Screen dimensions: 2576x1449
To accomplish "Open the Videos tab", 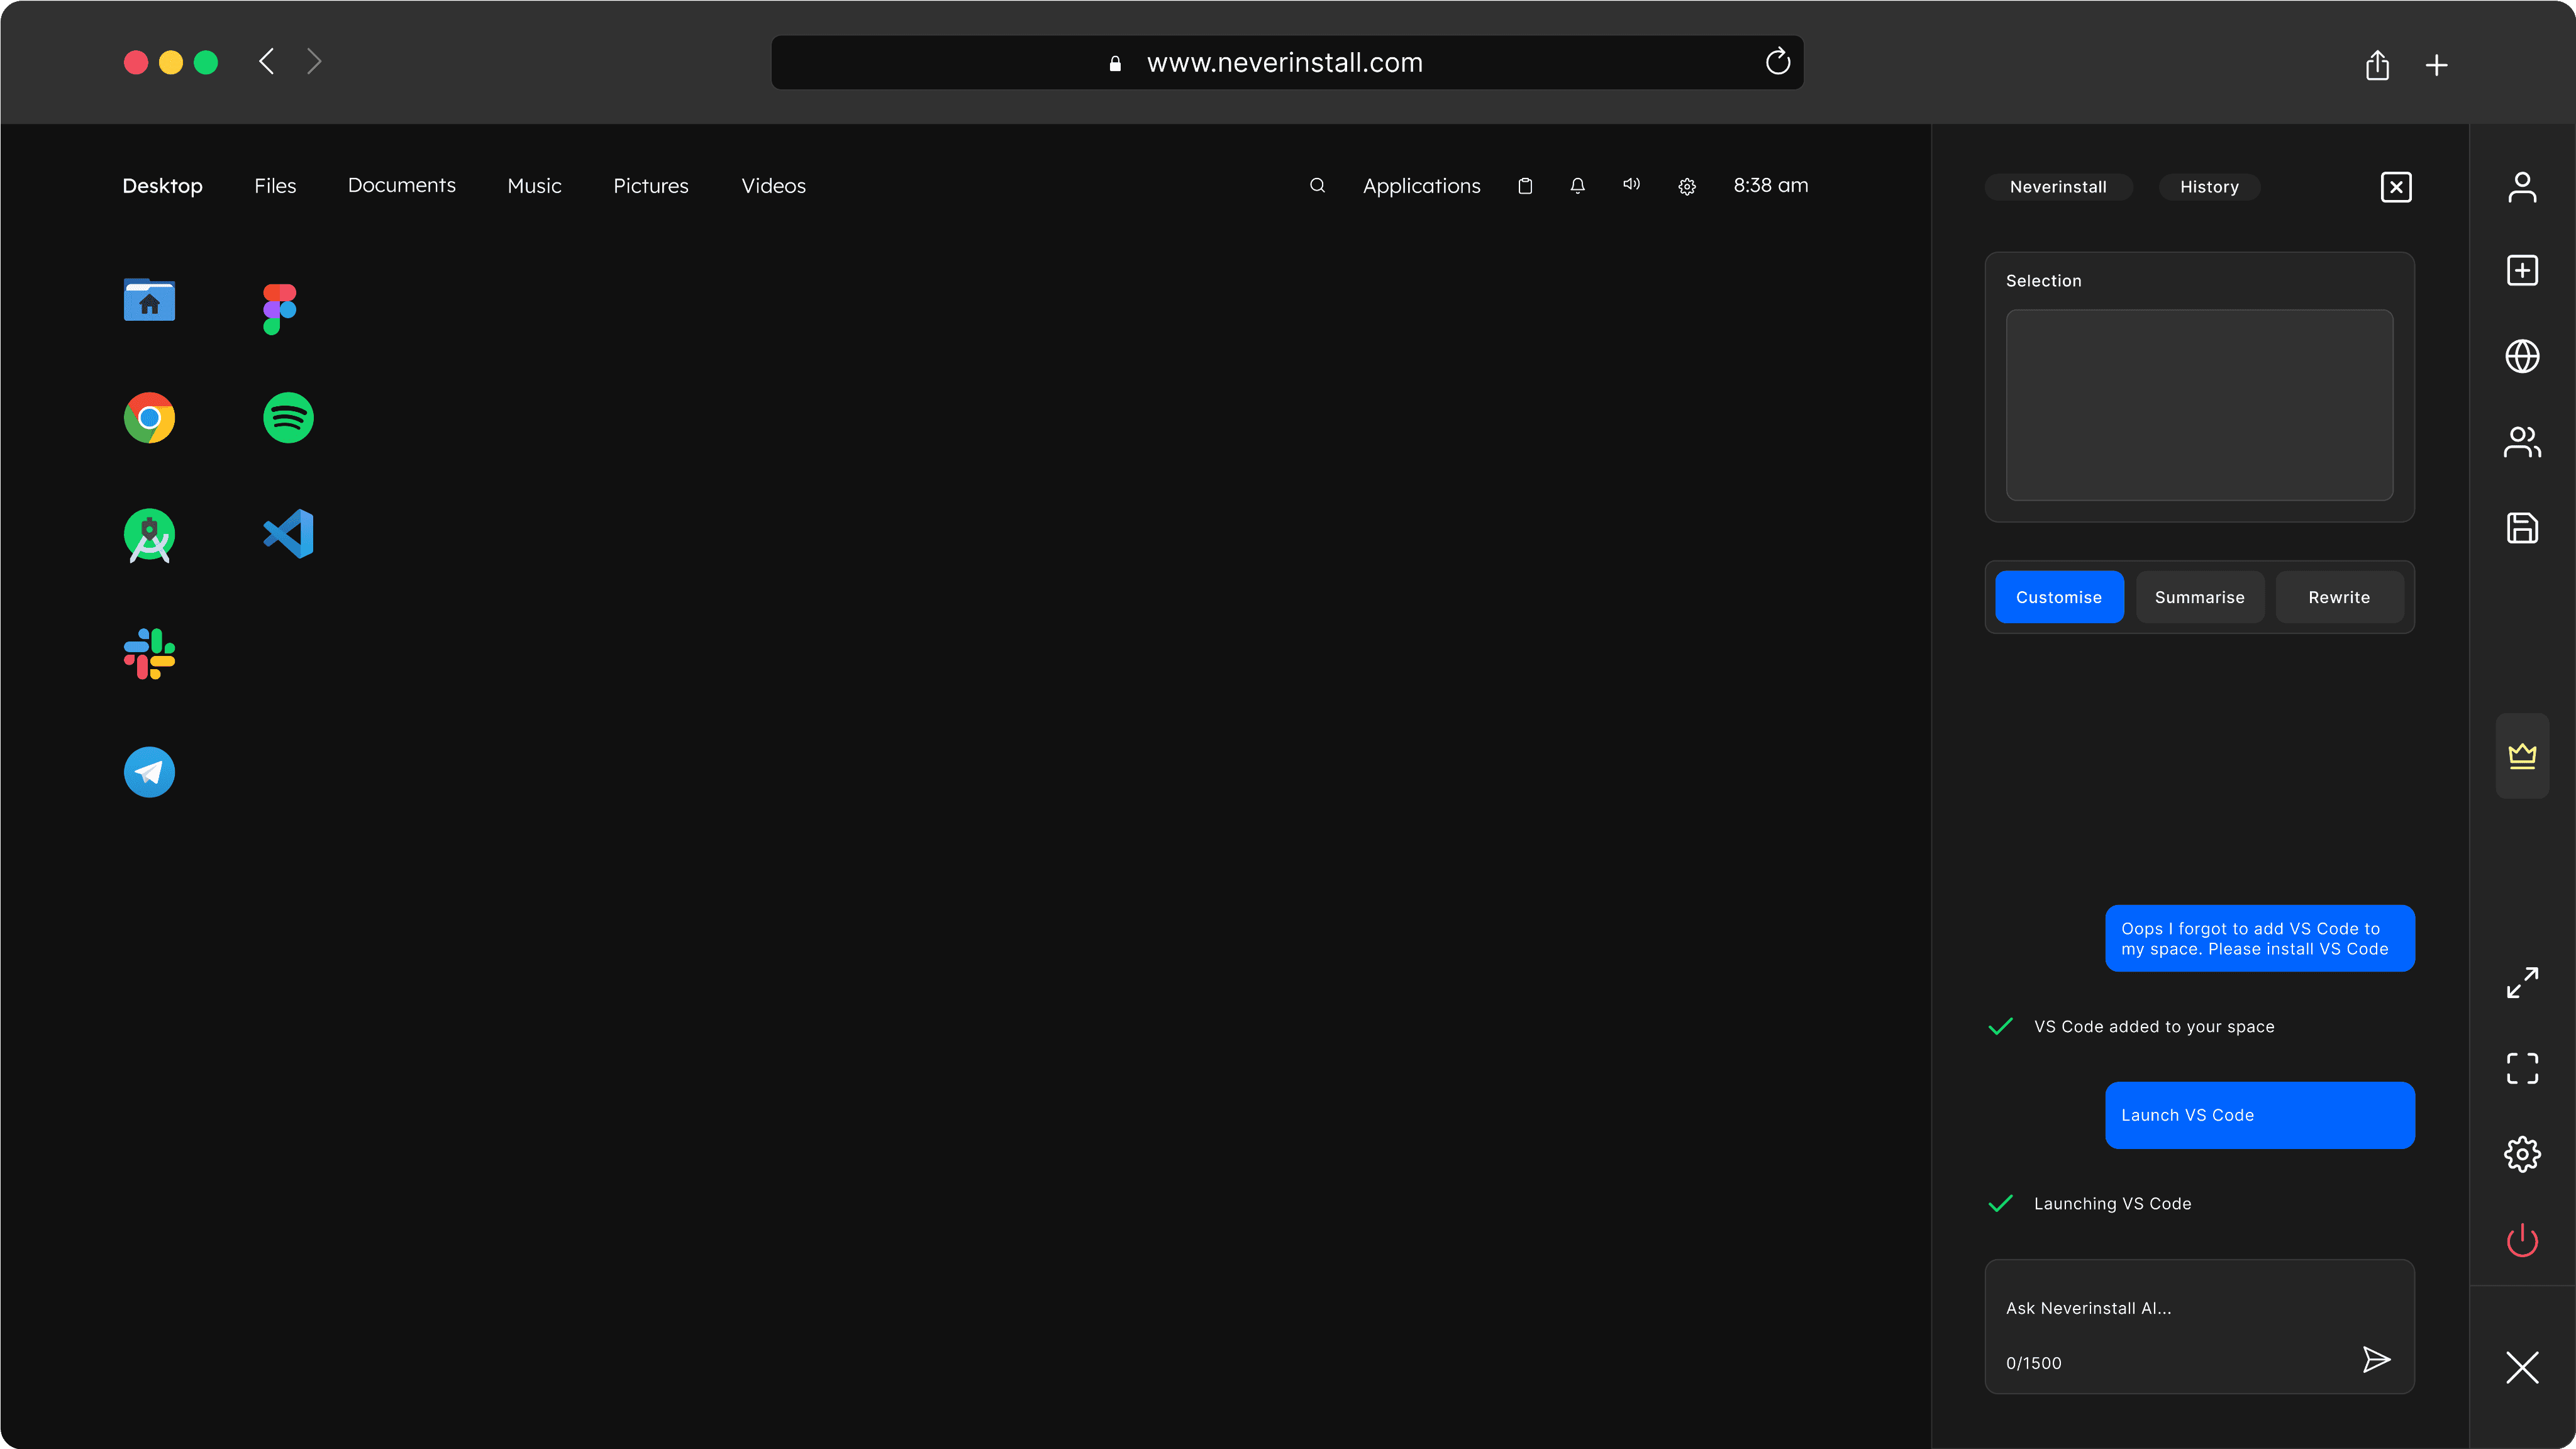I will pos(773,186).
